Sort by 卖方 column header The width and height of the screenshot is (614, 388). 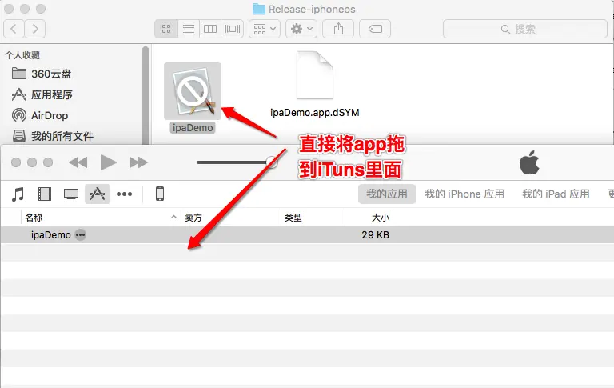point(231,218)
